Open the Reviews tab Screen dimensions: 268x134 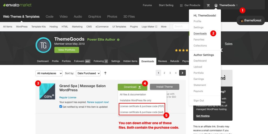tap(162, 61)
